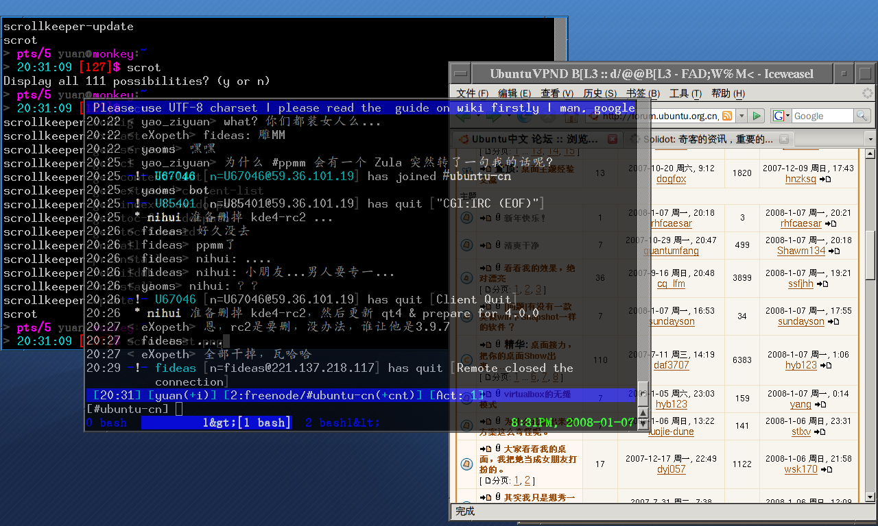Open last poster link yang

(x=800, y=404)
